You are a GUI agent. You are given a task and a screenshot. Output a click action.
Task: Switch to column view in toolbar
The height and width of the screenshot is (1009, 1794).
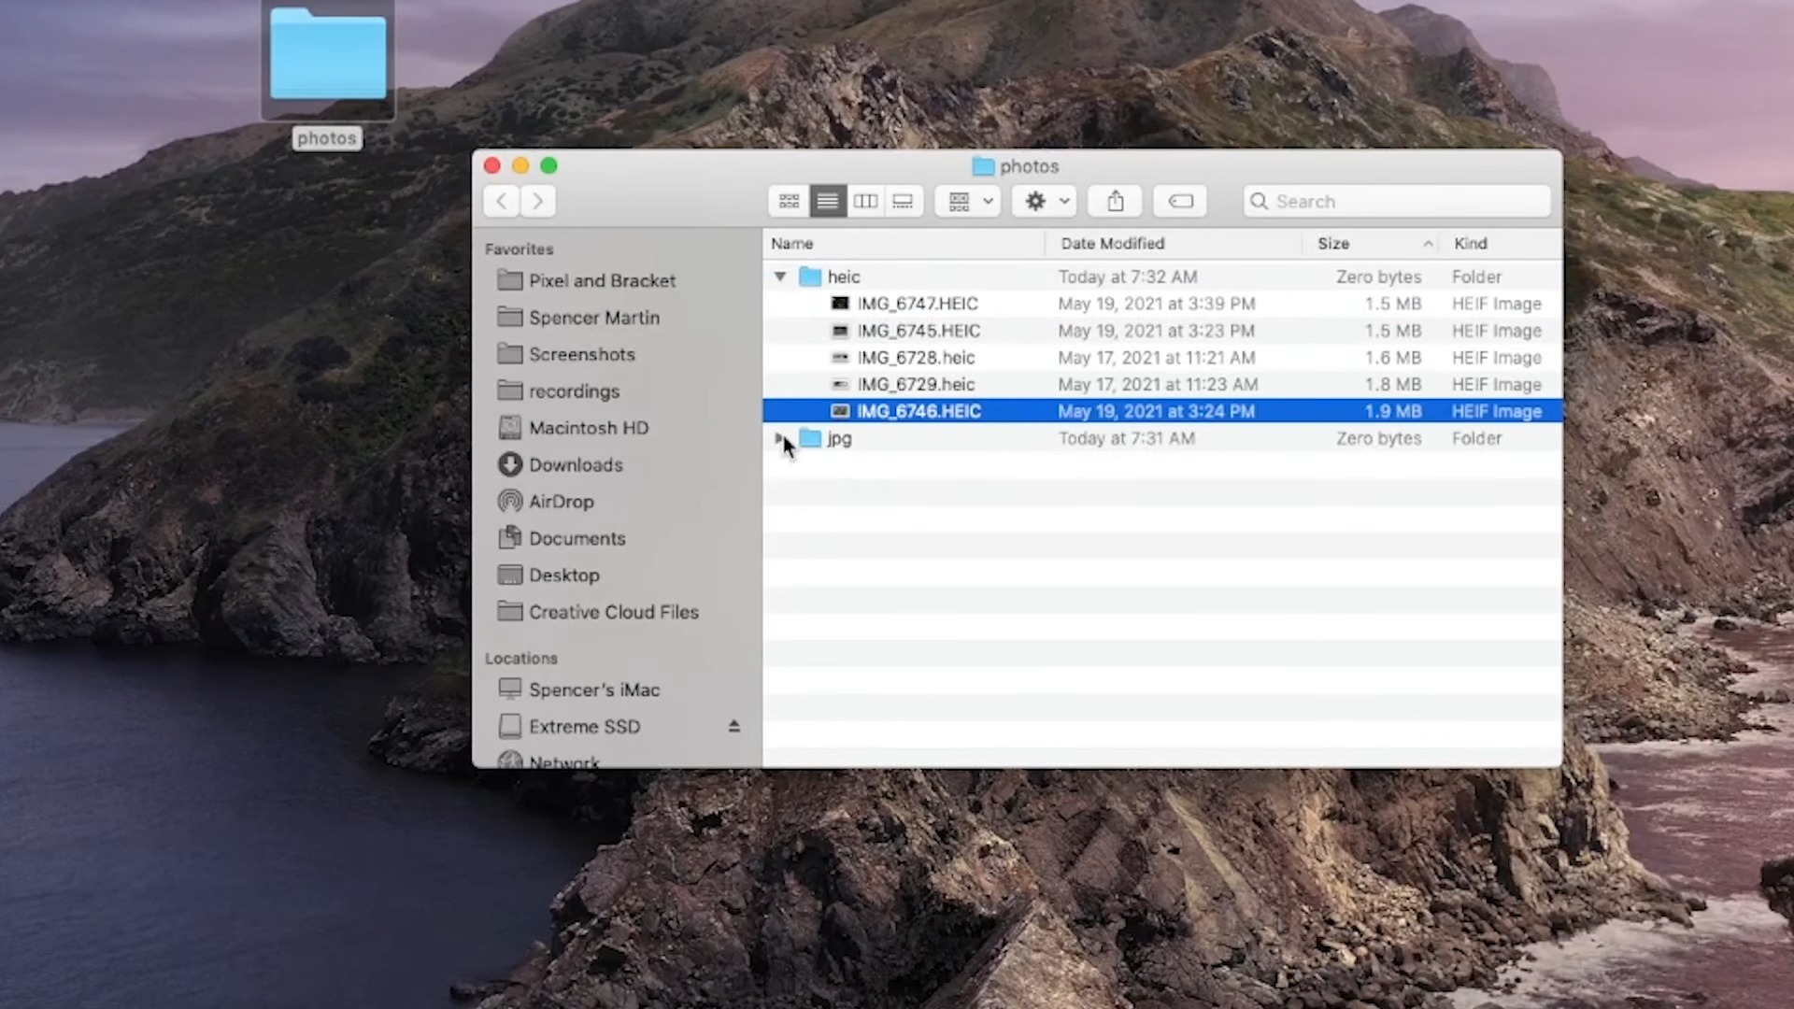point(865,201)
